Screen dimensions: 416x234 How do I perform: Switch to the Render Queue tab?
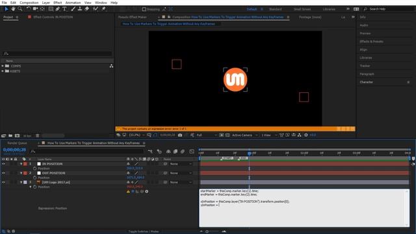coord(17,143)
